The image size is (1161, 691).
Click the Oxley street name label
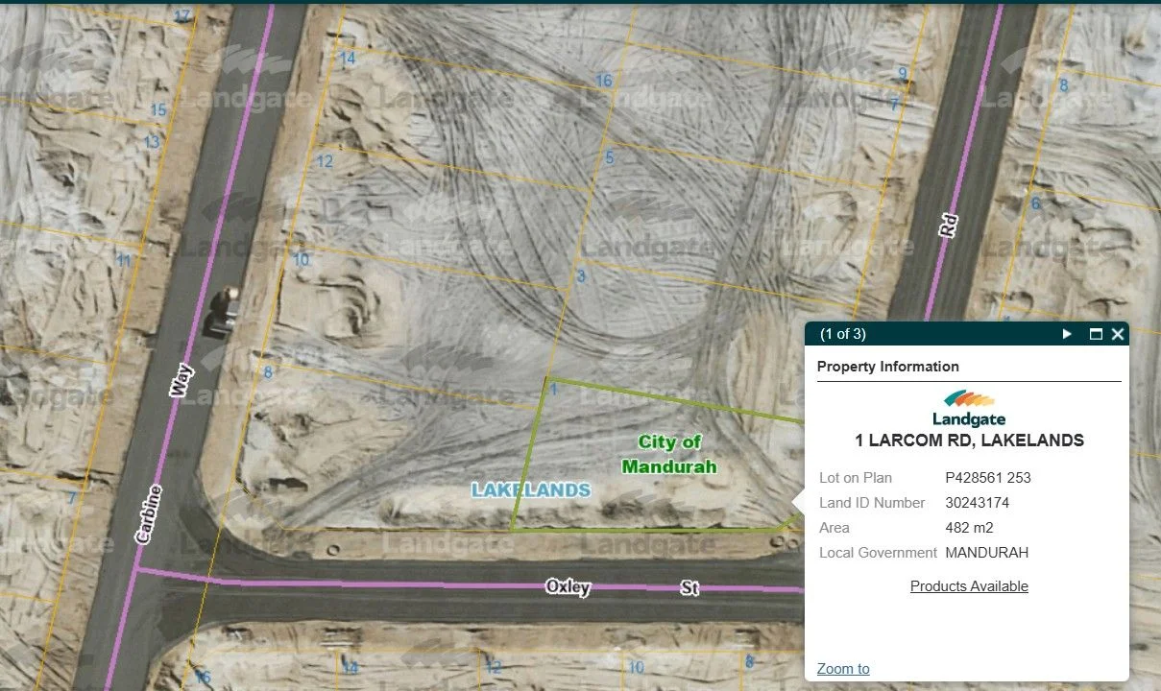pos(567,585)
